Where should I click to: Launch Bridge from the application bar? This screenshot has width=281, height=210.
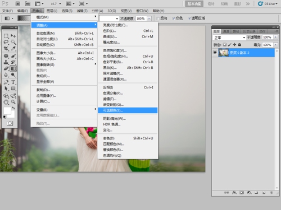(x=18, y=3)
